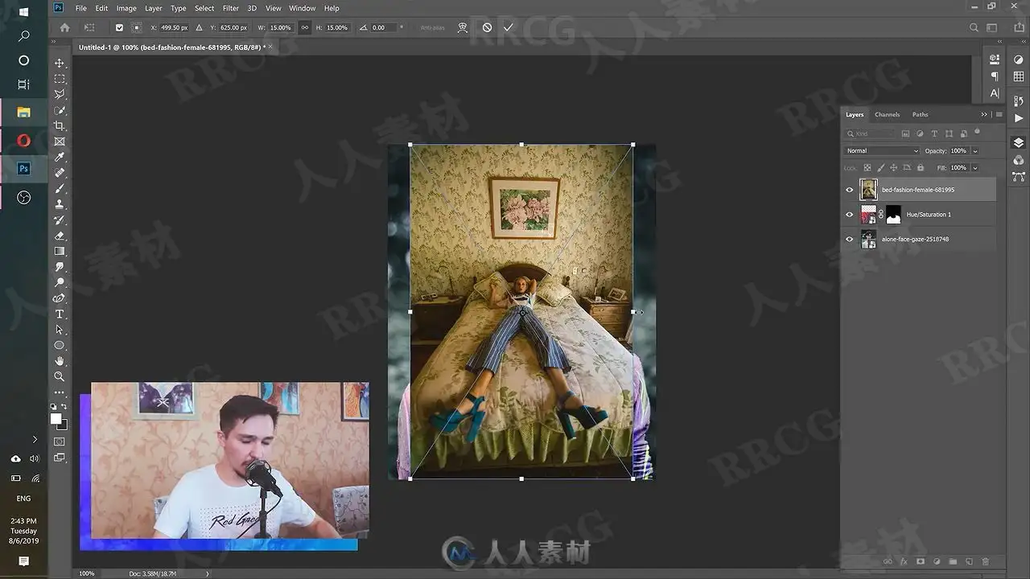
Task: Select the Clone Stamp tool
Action: (x=60, y=204)
